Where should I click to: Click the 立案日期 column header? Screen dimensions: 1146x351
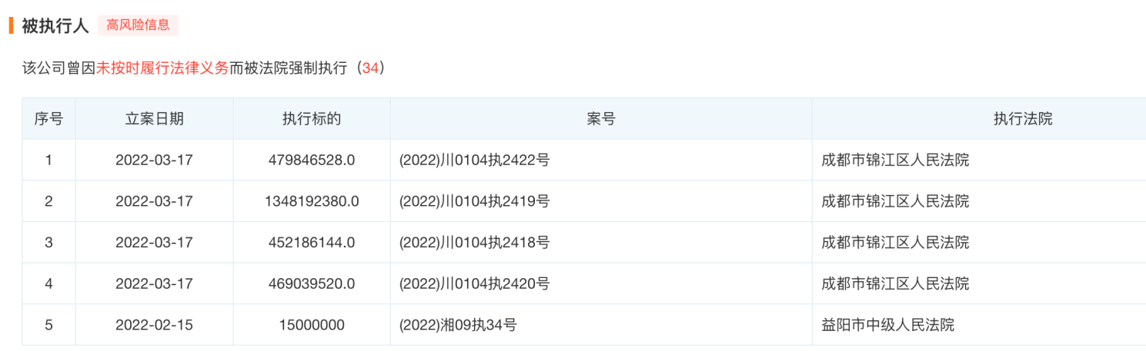(154, 119)
